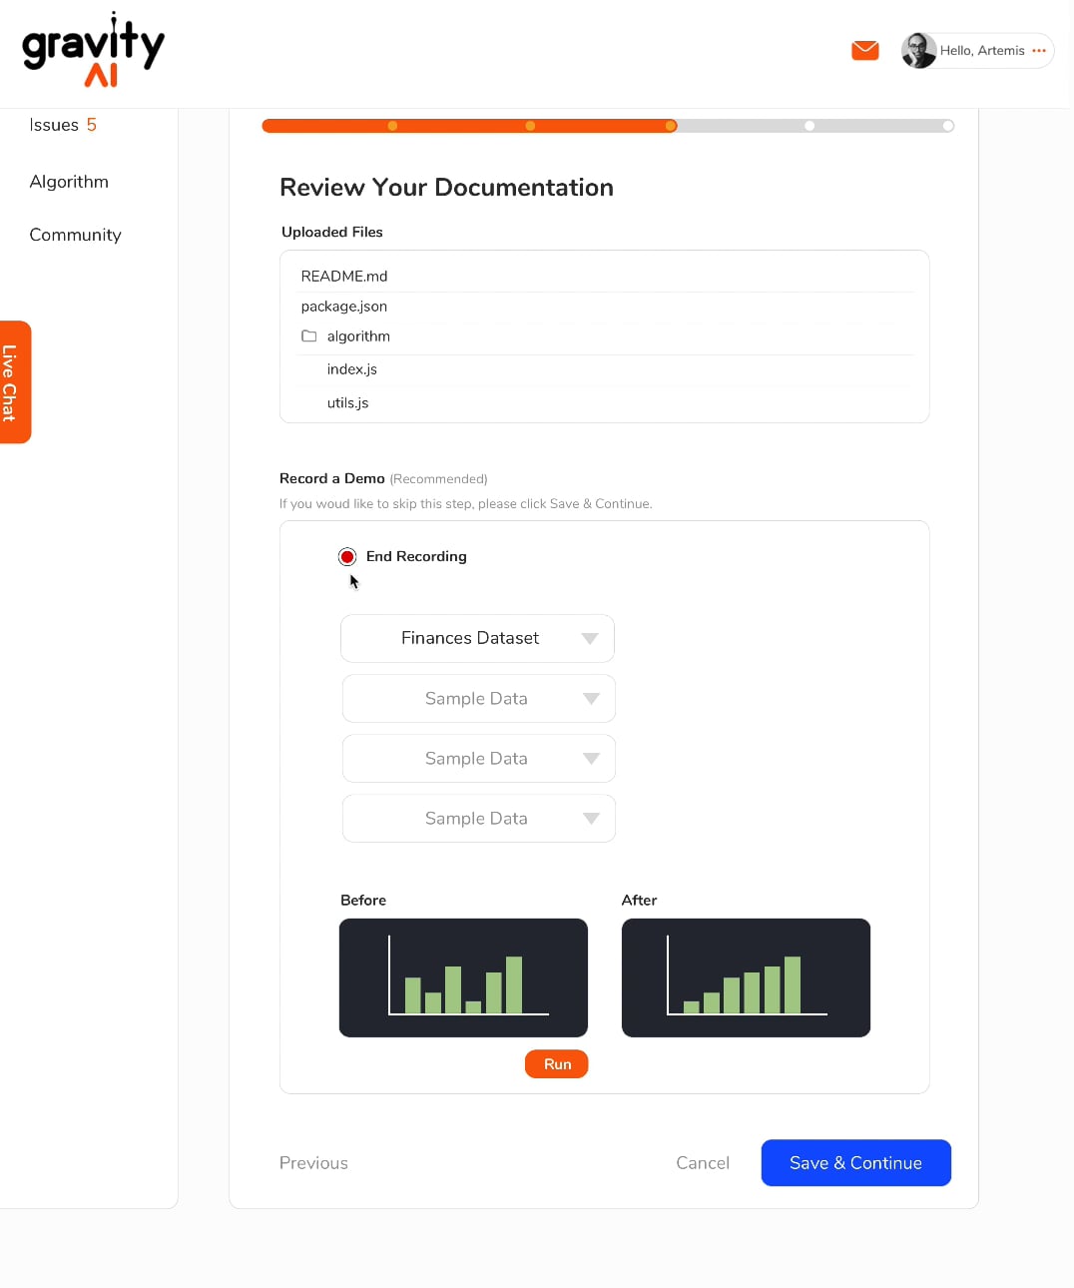Viewport: 1074px width, 1288px height.
Task: Open the Algorithm sidebar item
Action: tap(69, 182)
